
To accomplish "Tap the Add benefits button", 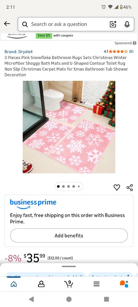I will (69, 236).
